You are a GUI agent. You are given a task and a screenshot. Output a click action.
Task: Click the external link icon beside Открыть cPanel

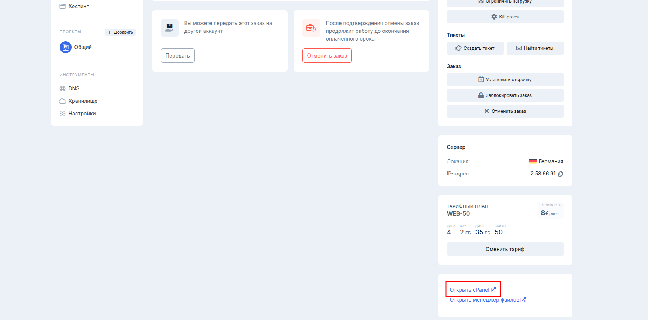point(493,290)
